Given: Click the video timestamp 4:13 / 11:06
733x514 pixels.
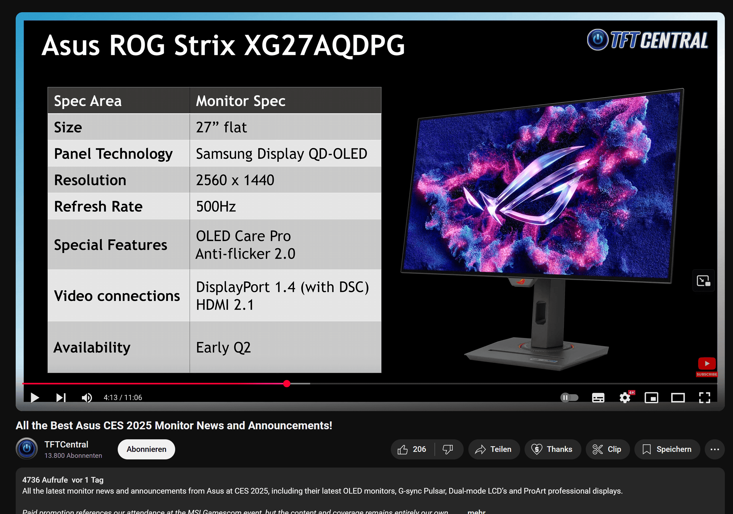Looking at the screenshot, I should coord(123,398).
